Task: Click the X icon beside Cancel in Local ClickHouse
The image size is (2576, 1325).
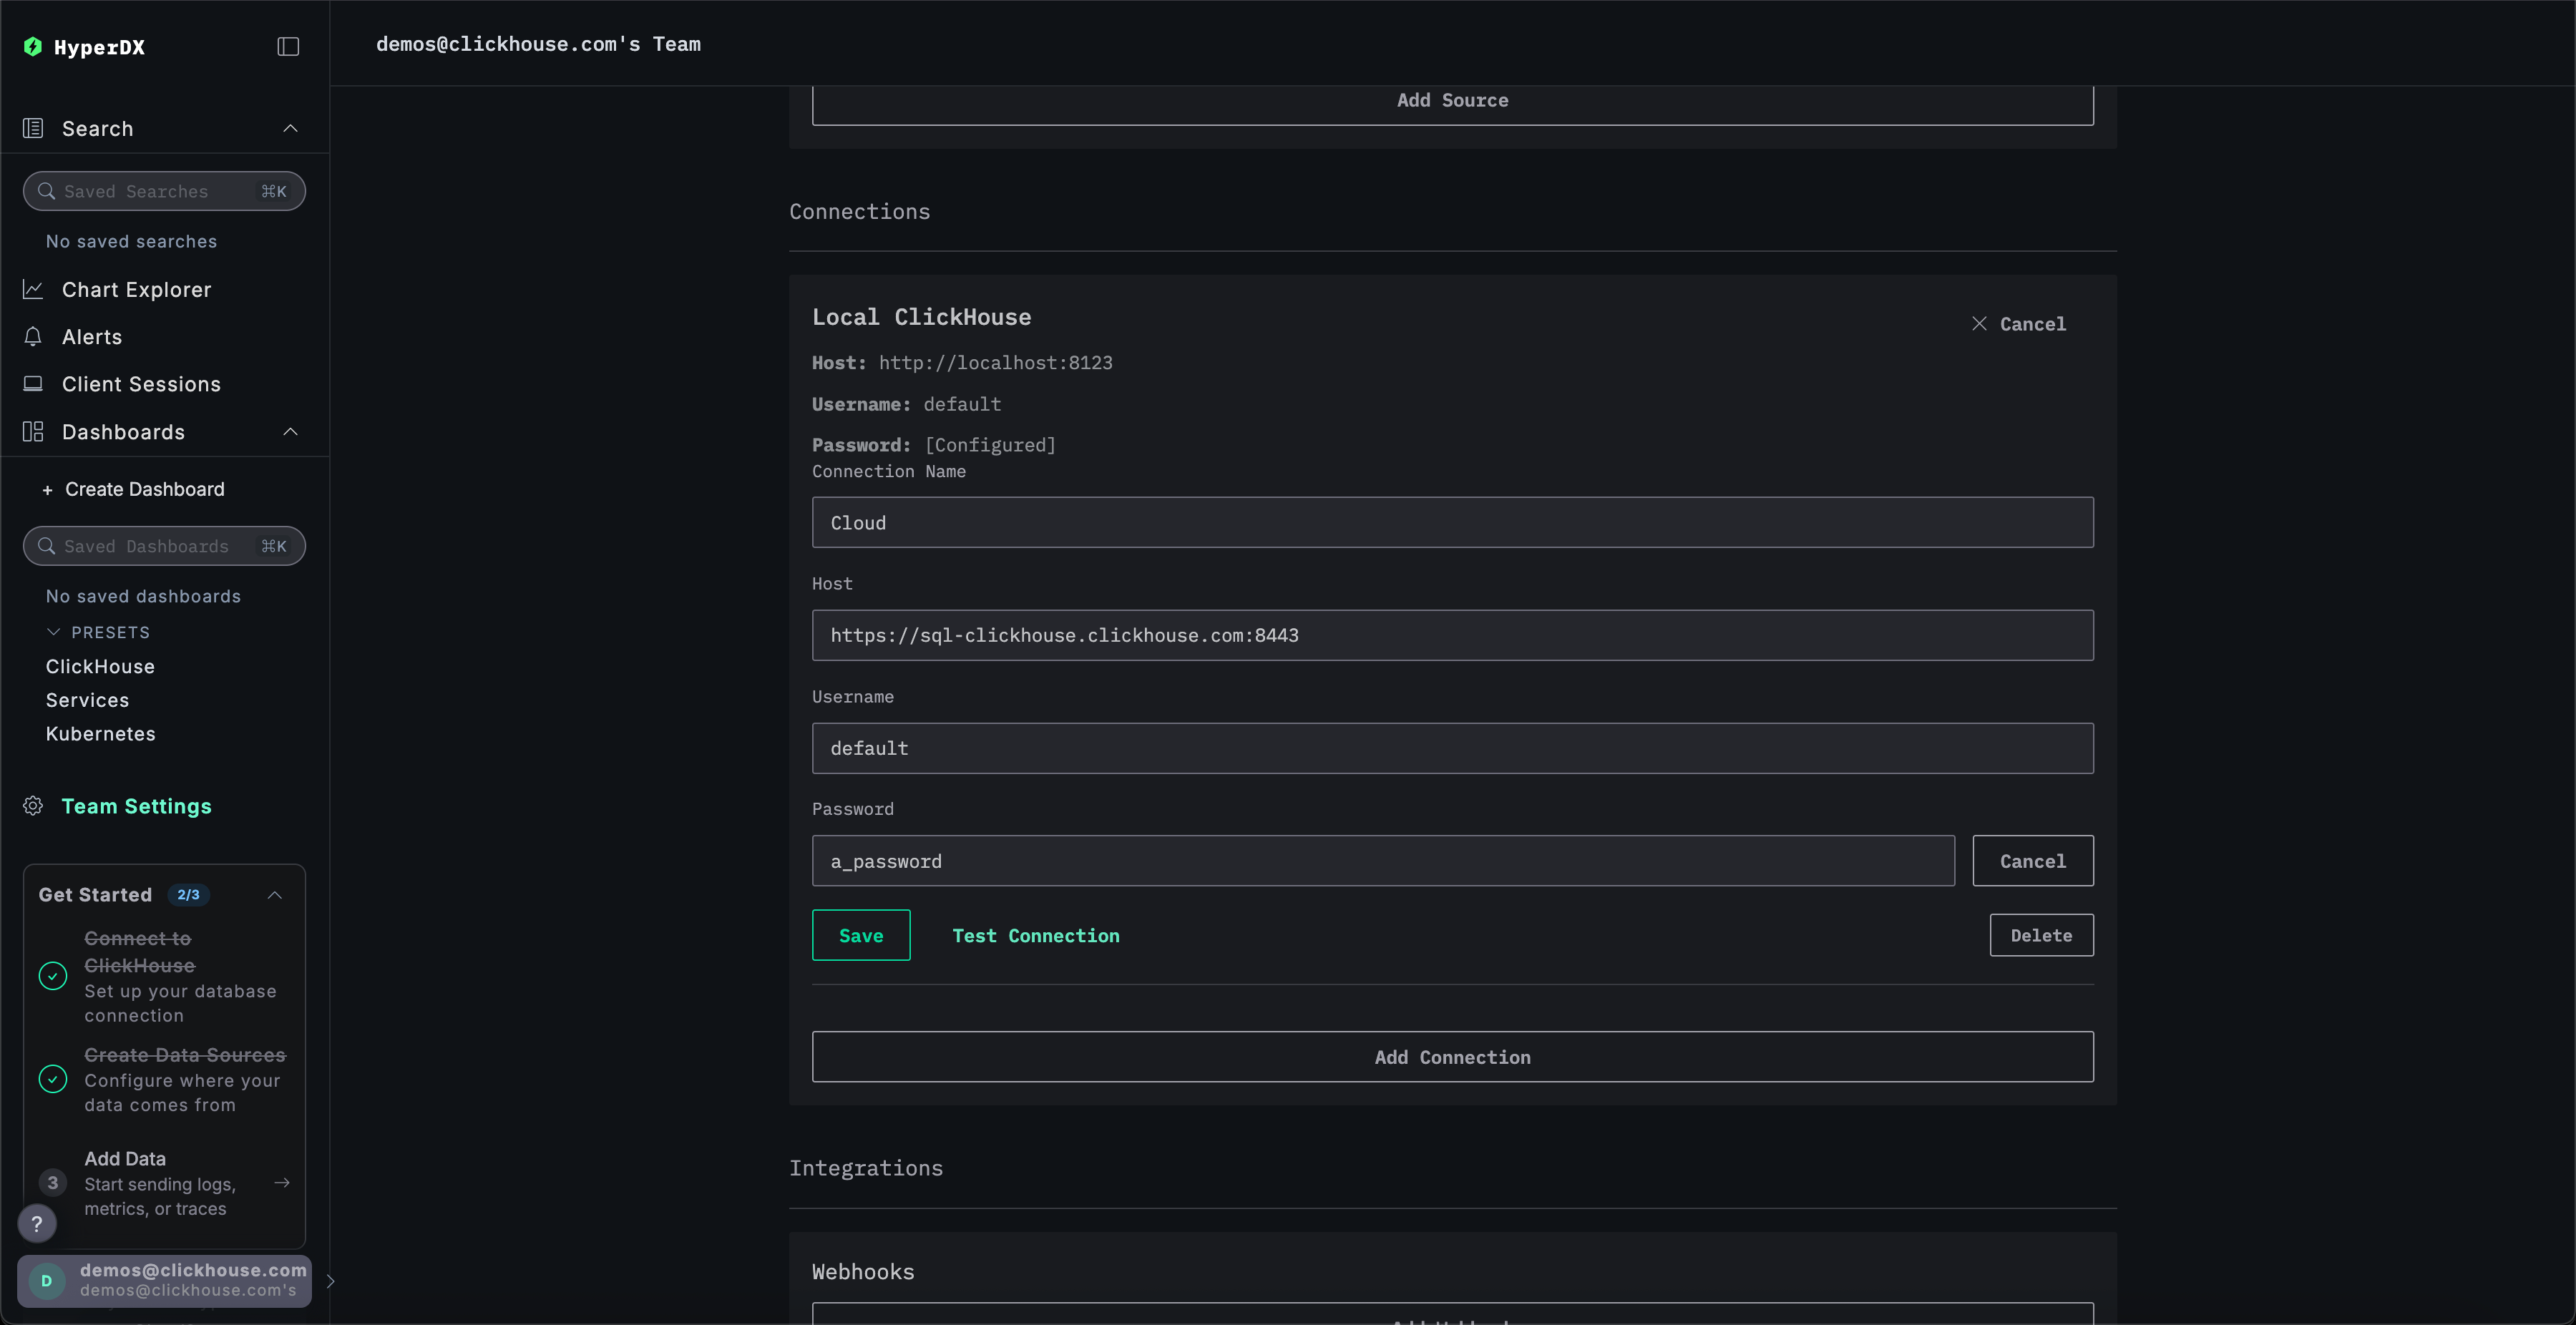Action: pos(1979,323)
